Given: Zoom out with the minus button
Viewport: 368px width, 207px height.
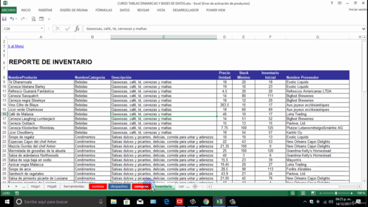Looking at the screenshot, I should pyautogui.click(x=321, y=193).
